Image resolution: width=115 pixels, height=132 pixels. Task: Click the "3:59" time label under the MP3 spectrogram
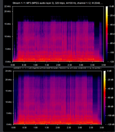pos(103,65)
